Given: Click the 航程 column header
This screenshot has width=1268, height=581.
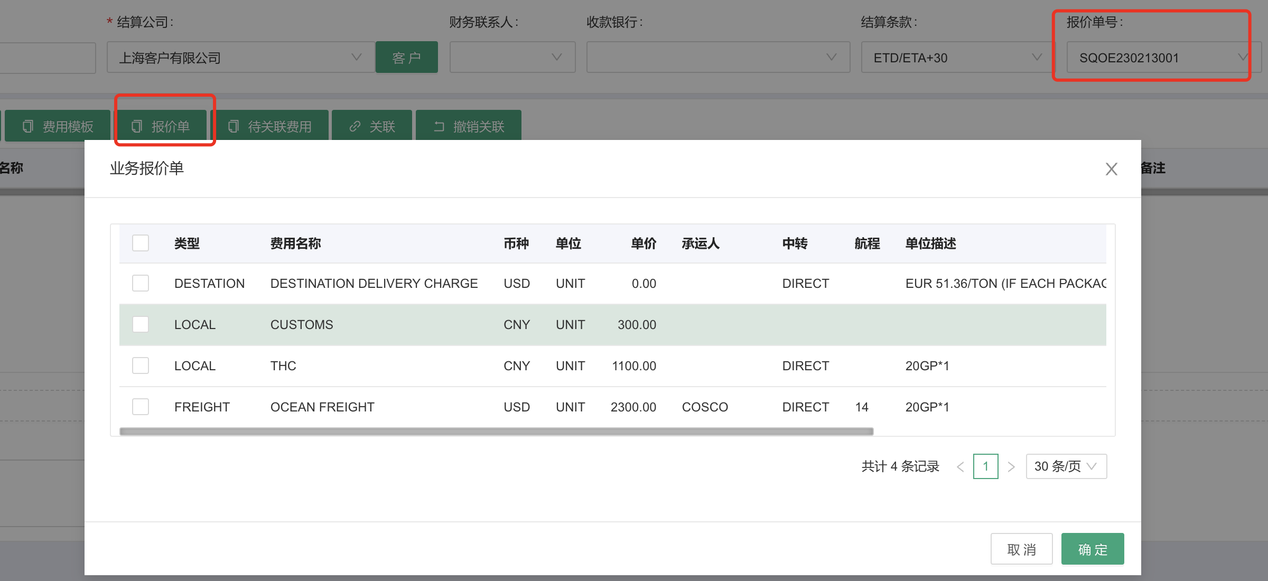Looking at the screenshot, I should click(868, 243).
